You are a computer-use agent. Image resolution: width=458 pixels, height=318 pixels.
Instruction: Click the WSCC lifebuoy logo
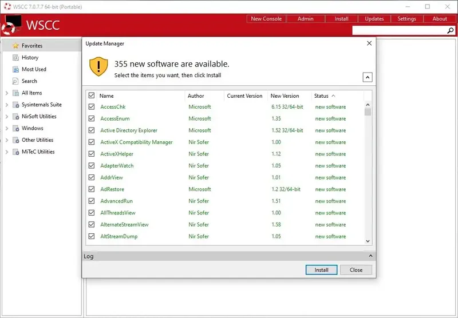[11, 25]
